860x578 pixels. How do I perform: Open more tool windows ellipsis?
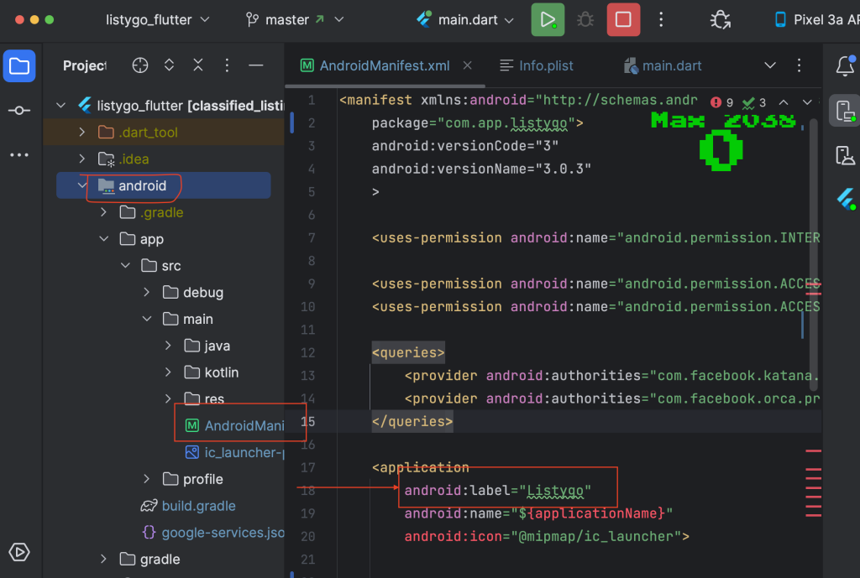tap(19, 155)
